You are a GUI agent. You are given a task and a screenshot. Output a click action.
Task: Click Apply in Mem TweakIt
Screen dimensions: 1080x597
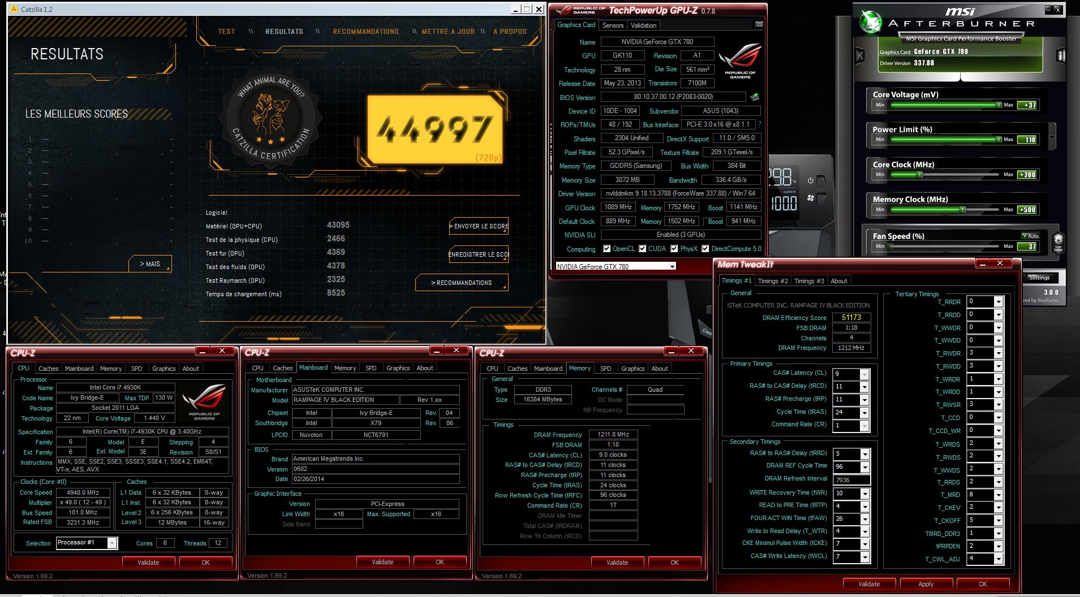926,584
